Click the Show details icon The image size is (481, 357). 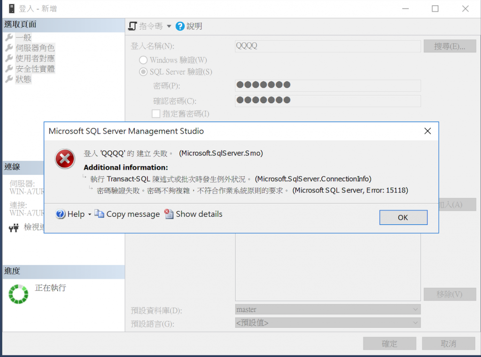coord(169,213)
